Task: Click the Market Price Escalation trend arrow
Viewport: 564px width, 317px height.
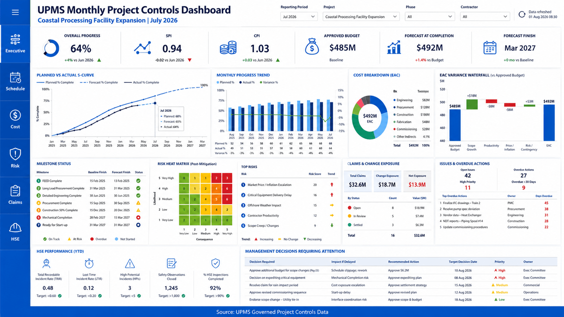Action: (332, 185)
